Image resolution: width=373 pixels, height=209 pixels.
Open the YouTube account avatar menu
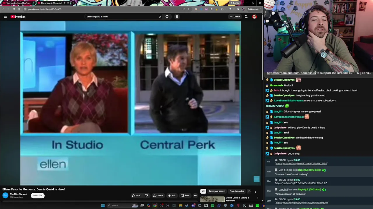(x=254, y=17)
